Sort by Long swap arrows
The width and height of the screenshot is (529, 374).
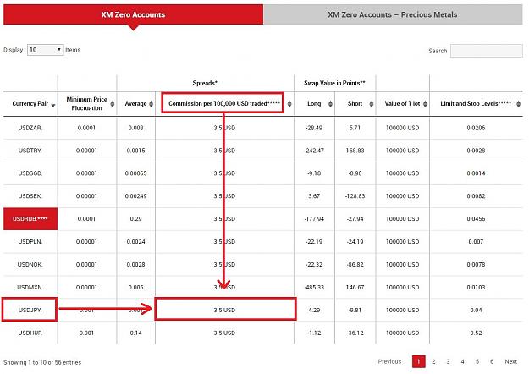coord(330,104)
